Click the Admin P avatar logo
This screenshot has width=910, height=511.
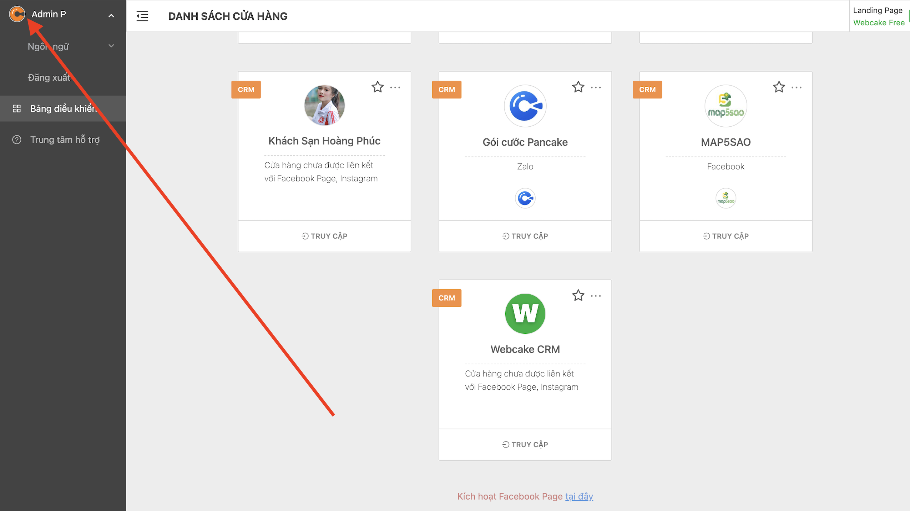17,14
